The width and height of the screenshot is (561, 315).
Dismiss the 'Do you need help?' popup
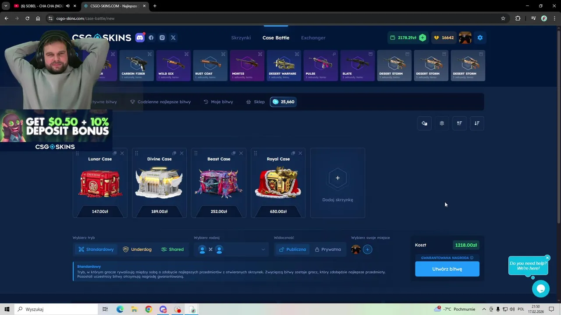pos(547,258)
